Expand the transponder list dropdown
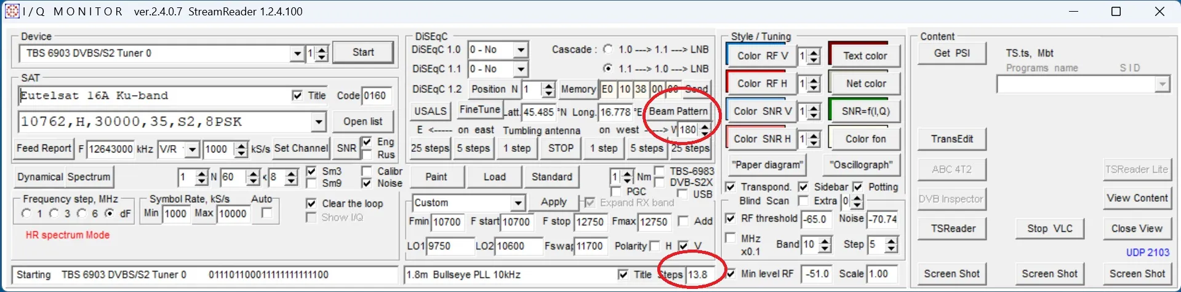The width and height of the screenshot is (1181, 292). [x=318, y=122]
